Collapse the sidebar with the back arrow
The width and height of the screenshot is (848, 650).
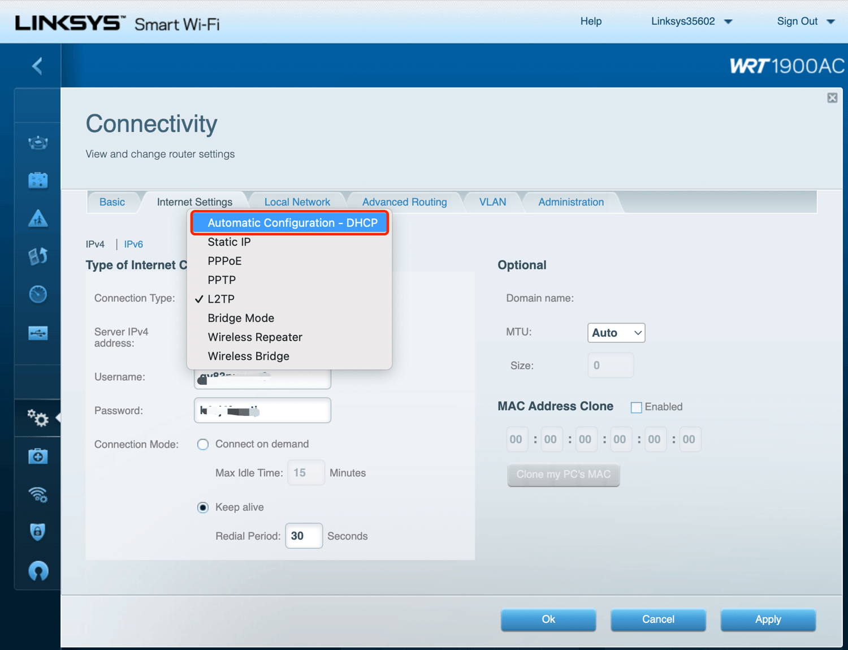tap(37, 66)
